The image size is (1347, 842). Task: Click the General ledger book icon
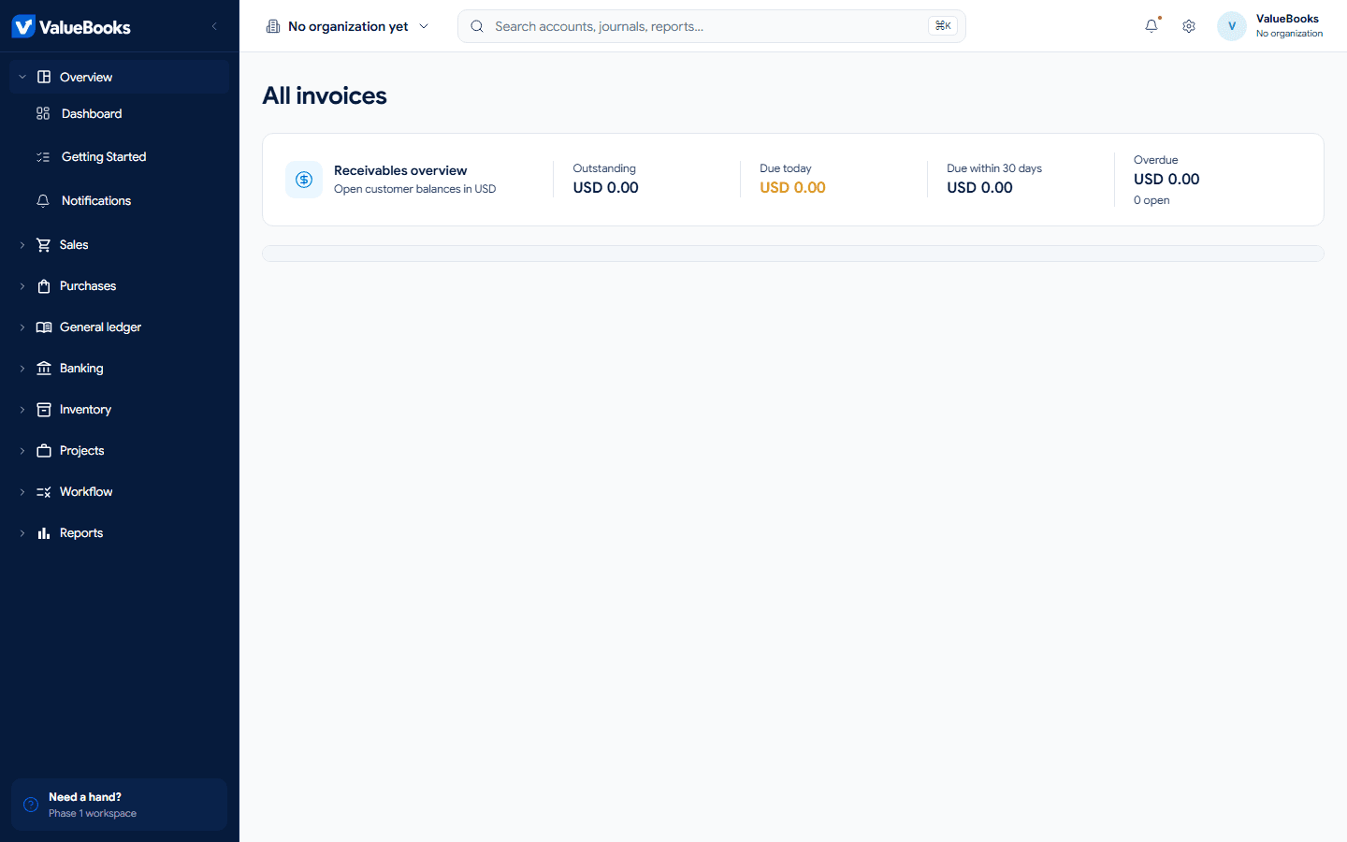click(x=44, y=327)
